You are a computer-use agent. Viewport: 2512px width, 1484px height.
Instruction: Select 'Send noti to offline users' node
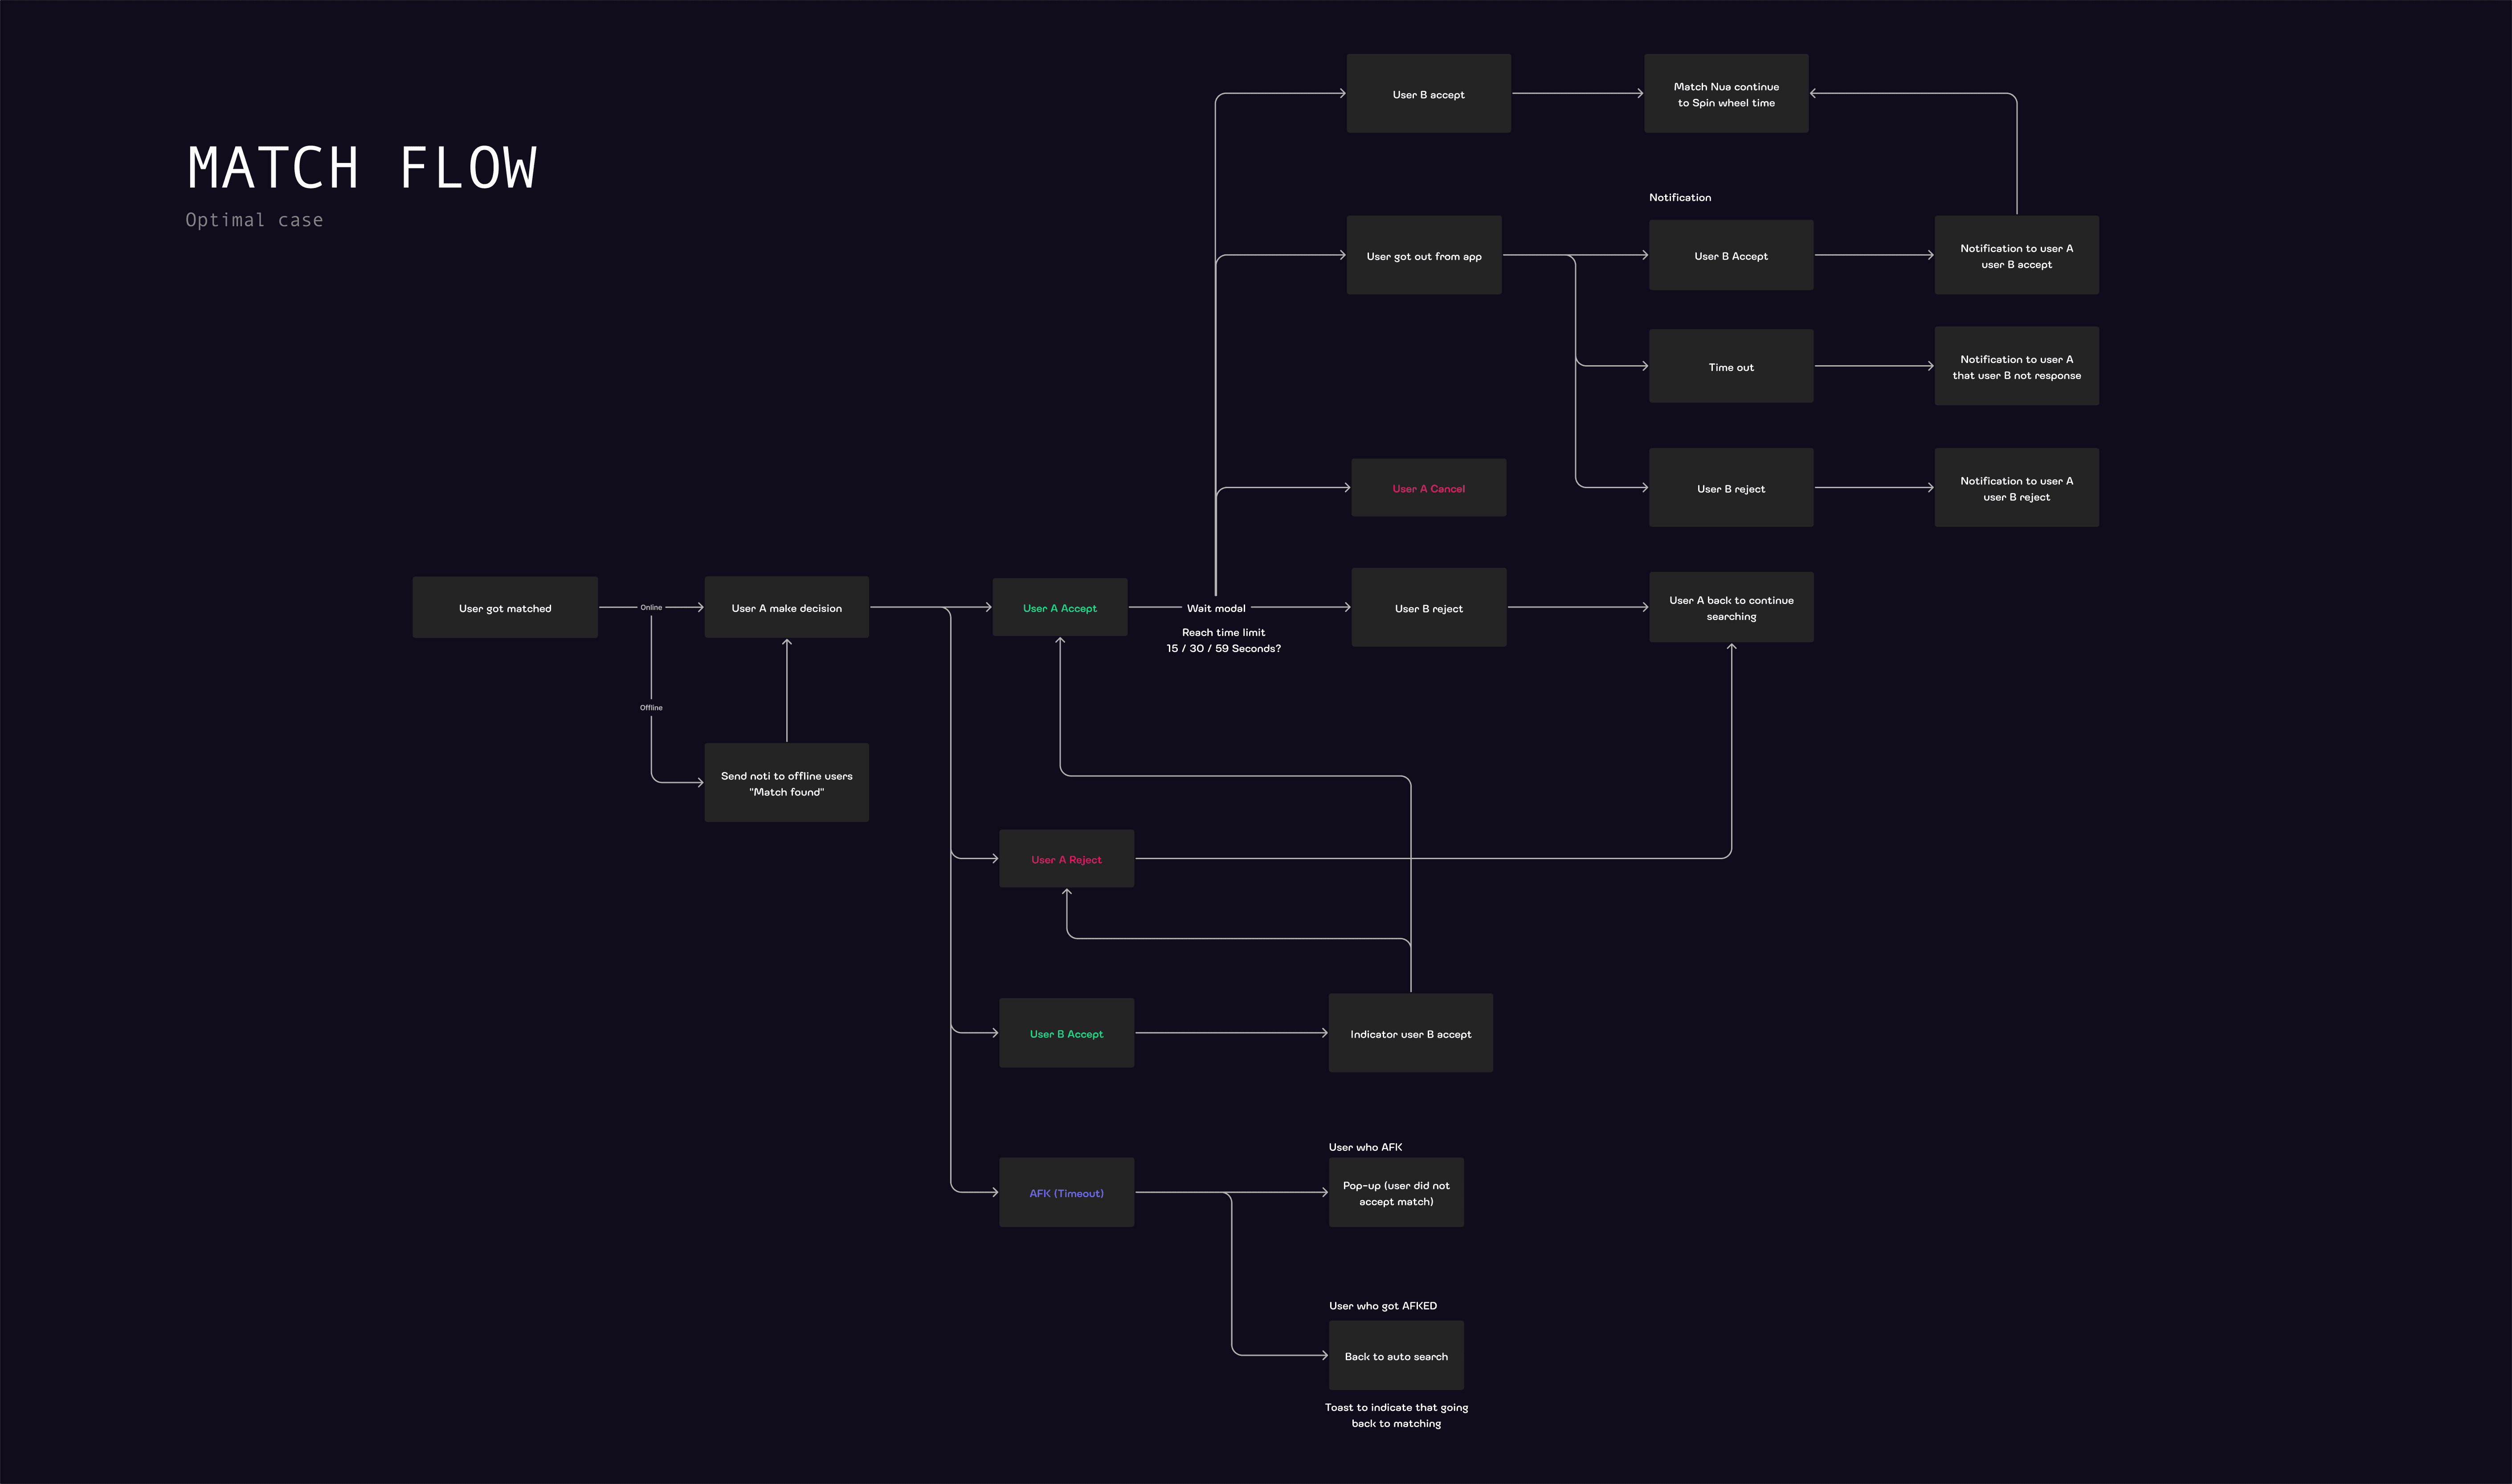787,783
